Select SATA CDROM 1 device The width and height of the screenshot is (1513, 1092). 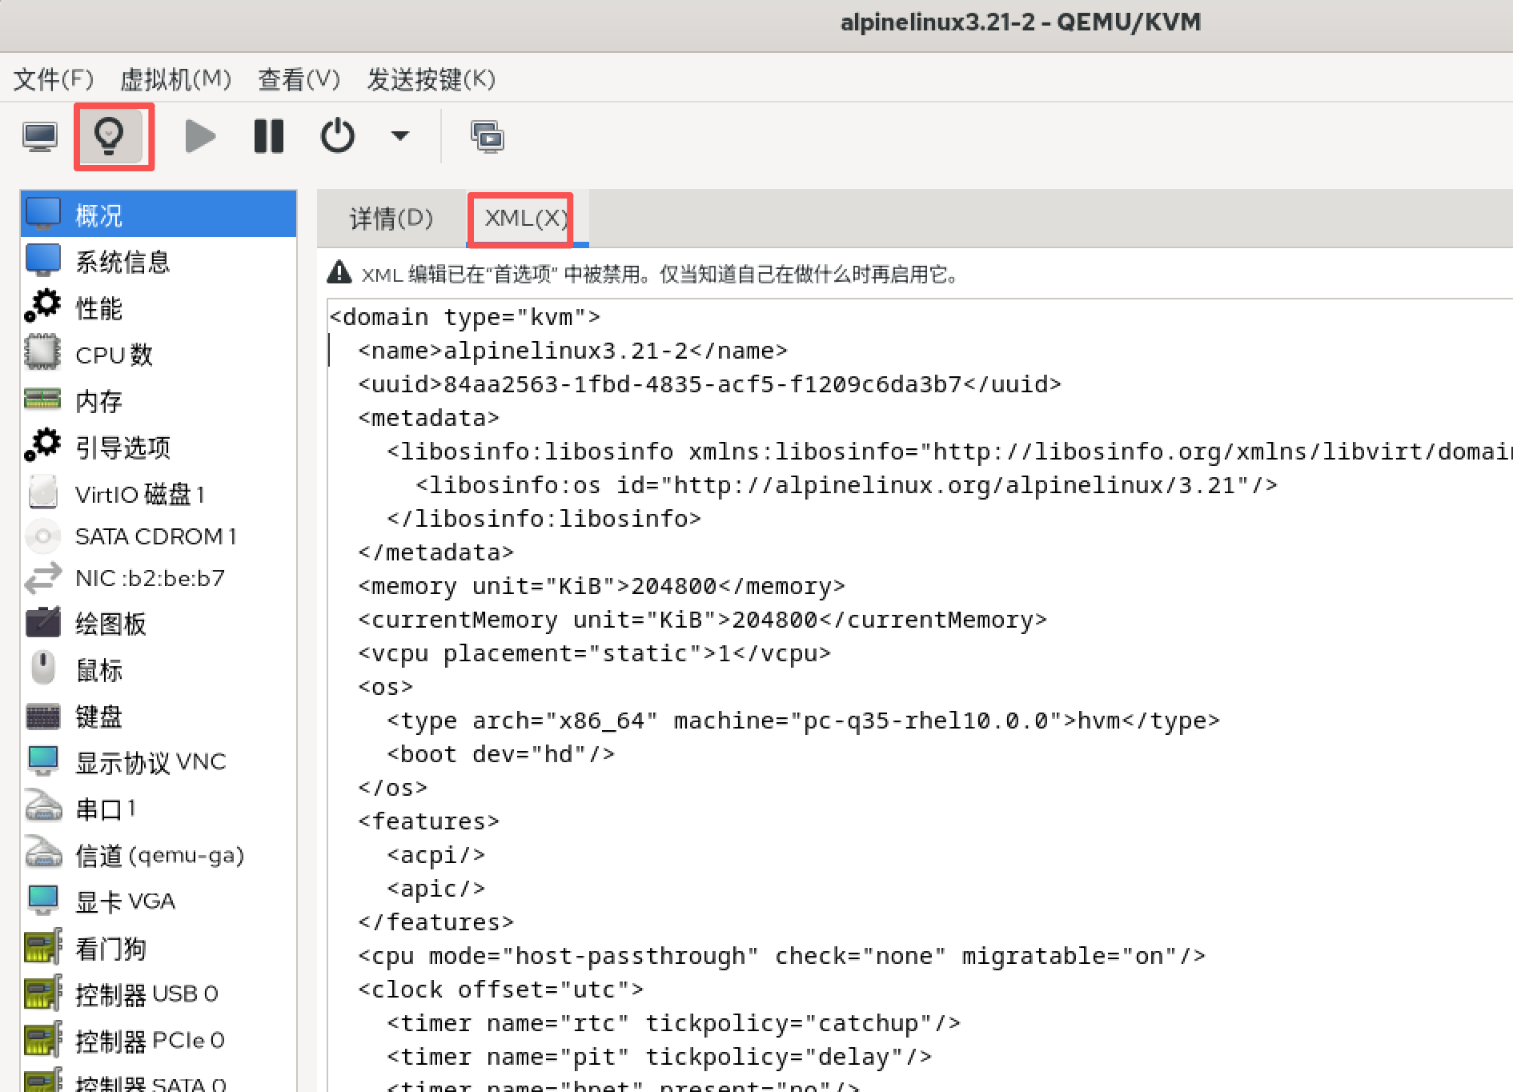[x=155, y=536]
